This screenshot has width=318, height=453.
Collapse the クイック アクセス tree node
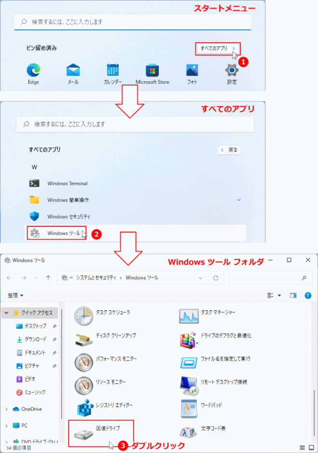click(x=6, y=313)
